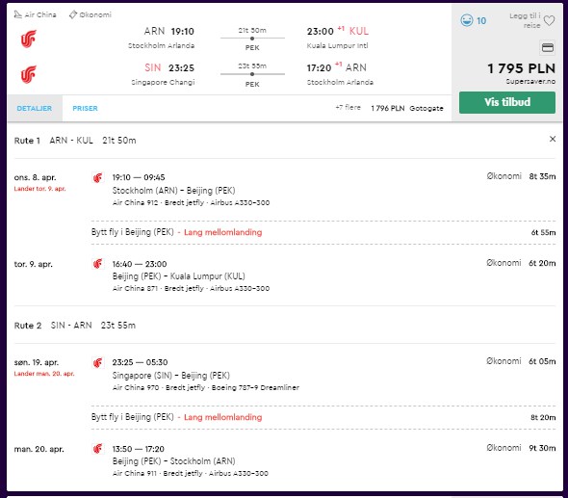
Task: Click man. 20. apr. date label
Action: 39,449
